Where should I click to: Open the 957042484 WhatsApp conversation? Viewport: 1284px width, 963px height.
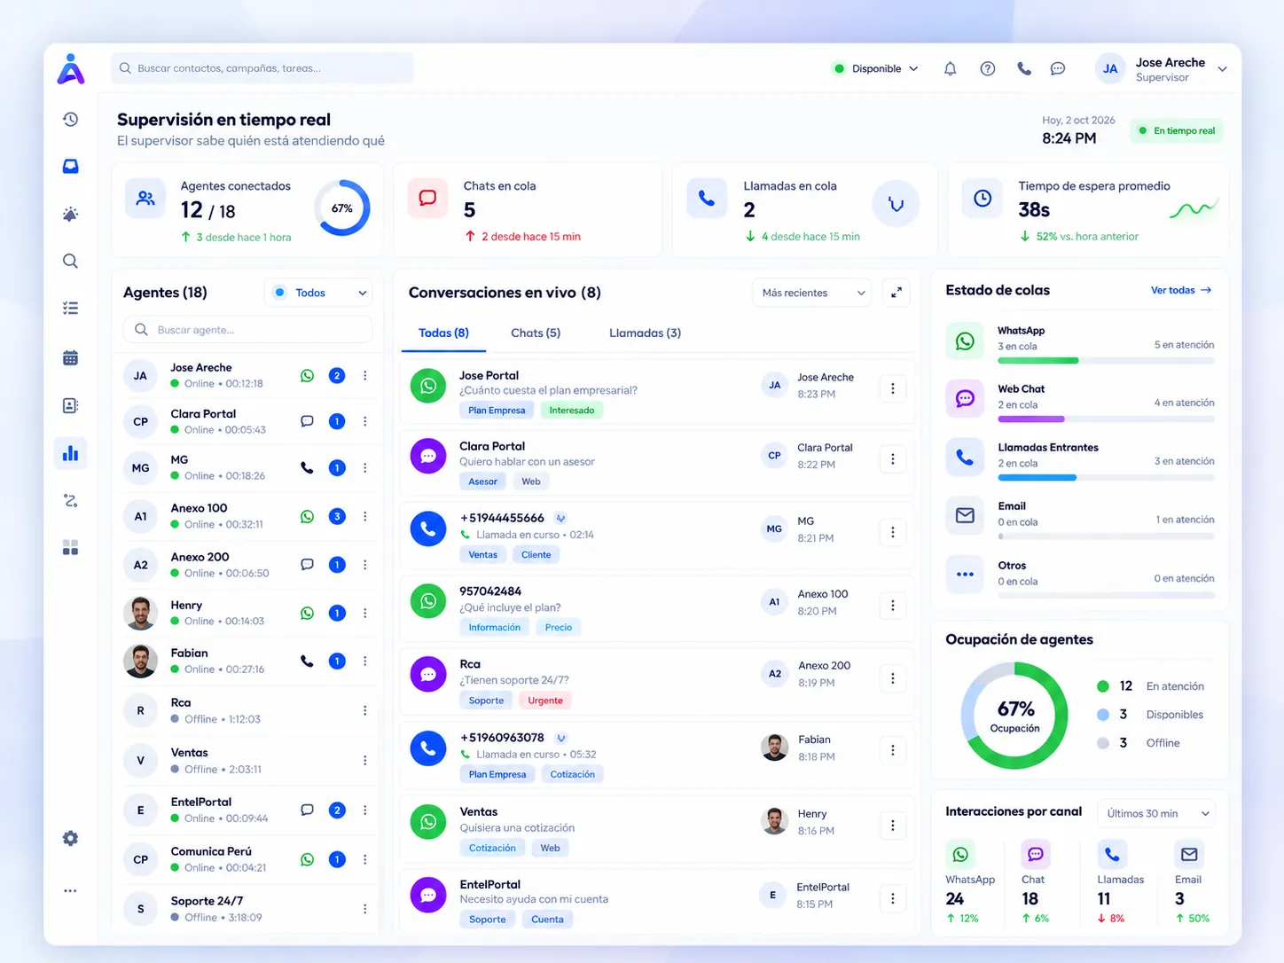[657, 607]
